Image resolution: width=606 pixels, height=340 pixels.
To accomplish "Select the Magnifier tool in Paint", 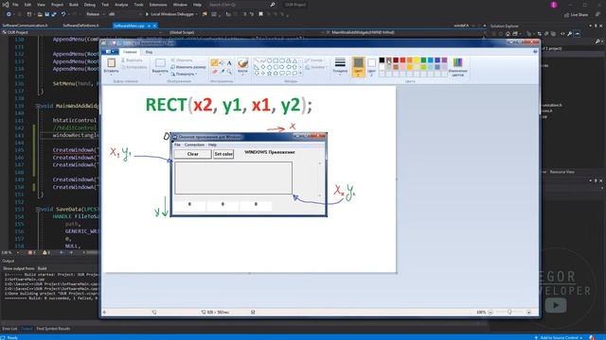I will click(229, 72).
